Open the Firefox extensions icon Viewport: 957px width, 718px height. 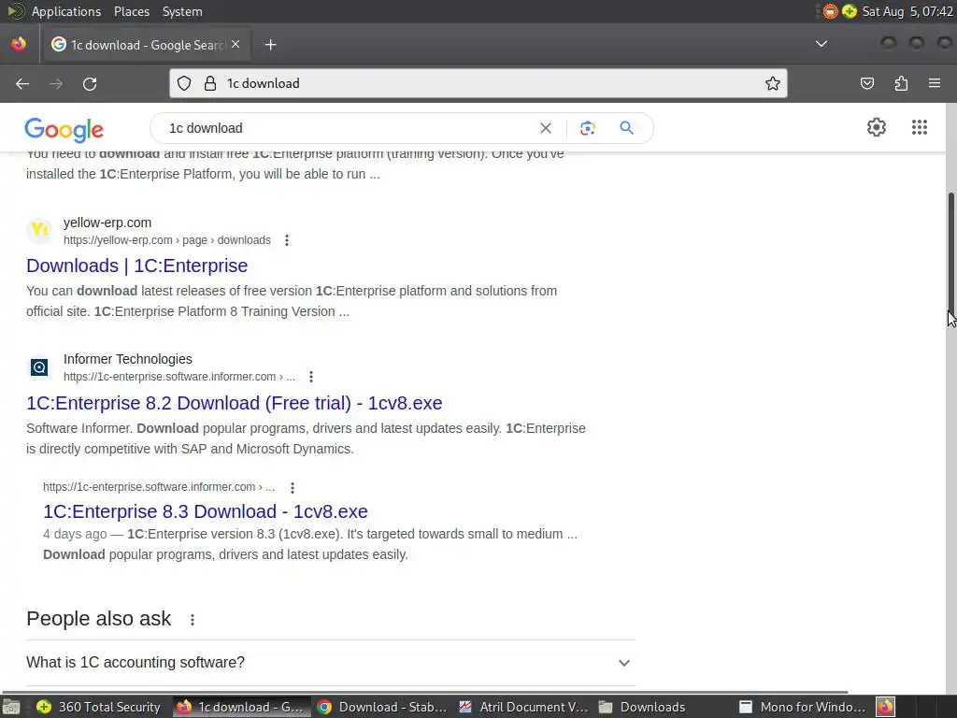901,83
